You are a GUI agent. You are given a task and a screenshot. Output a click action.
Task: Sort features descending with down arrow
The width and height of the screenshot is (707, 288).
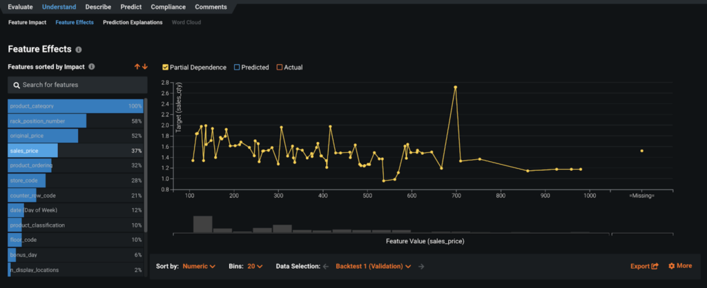coord(145,67)
